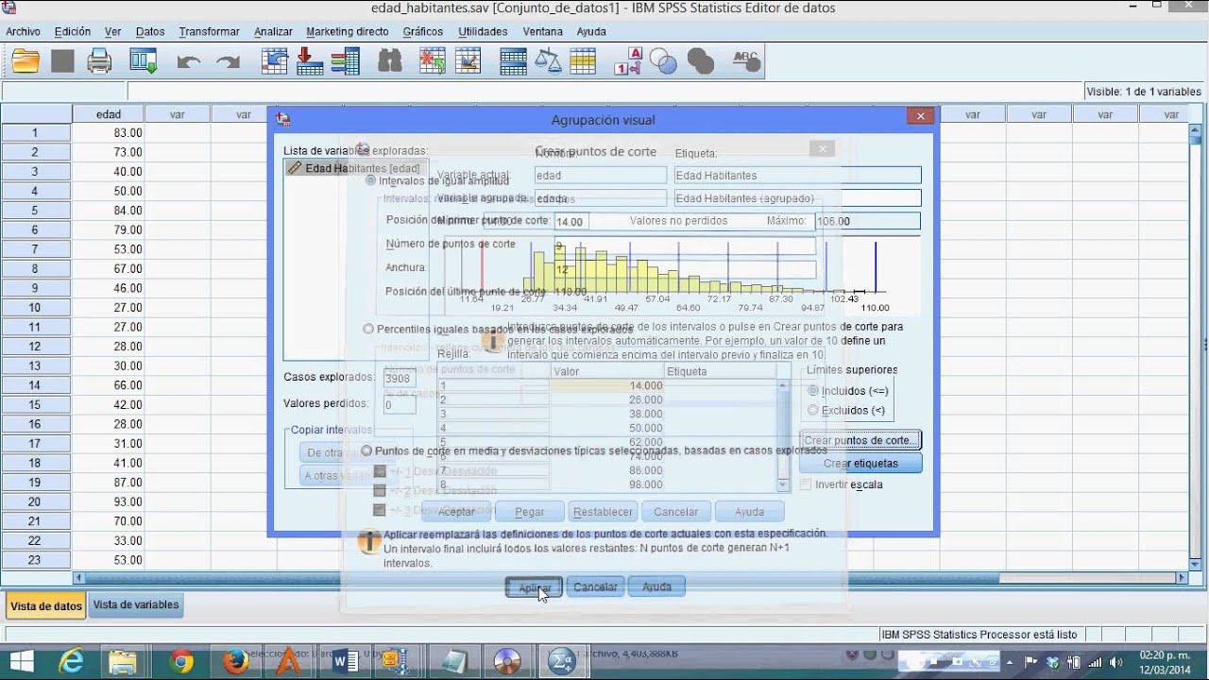Click the Go to variable toolbar icon
The height and width of the screenshot is (680, 1209).
pyautogui.click(x=310, y=61)
